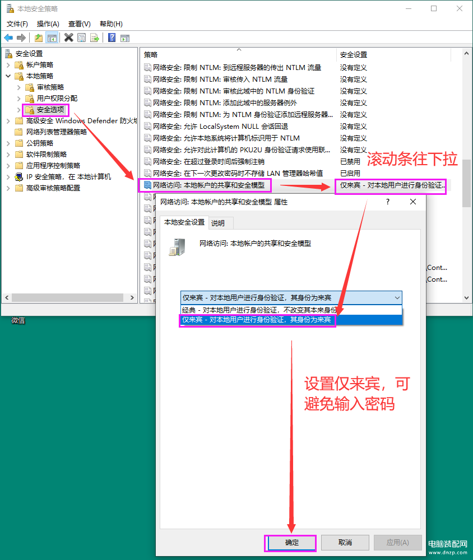The width and height of the screenshot is (473, 560).
Task: Expand 高级安全 Windows Defender 防火墙 node
Action: (x=8, y=121)
